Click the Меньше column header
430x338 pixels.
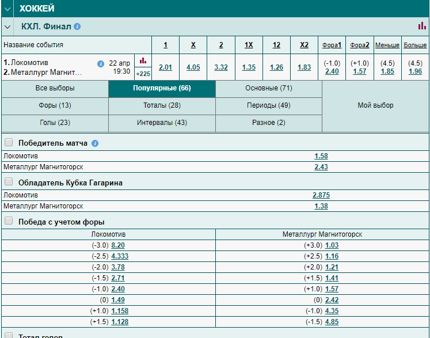pos(387,45)
